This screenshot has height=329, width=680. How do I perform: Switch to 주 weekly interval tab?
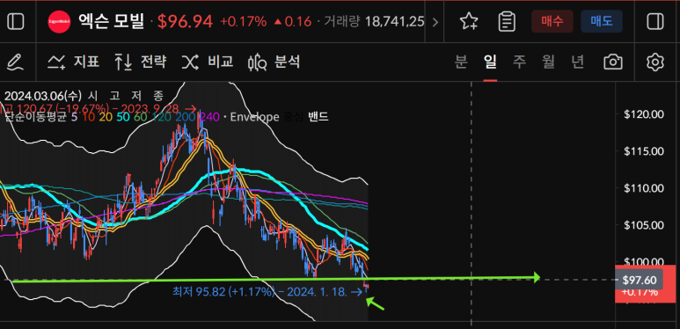click(519, 62)
